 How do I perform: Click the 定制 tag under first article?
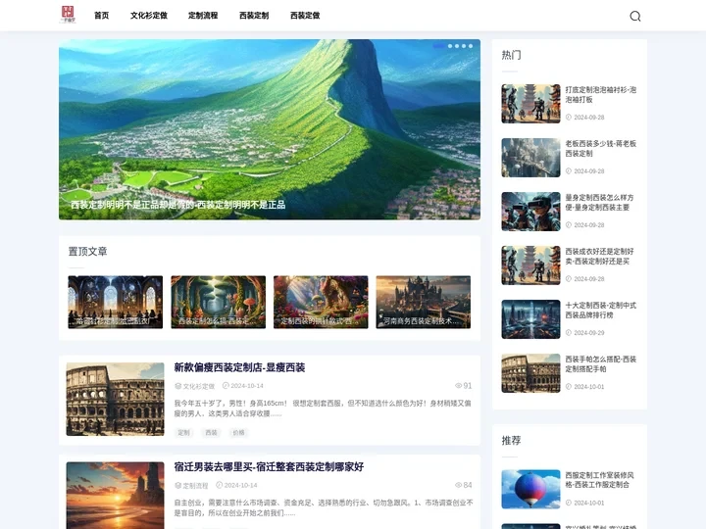click(x=183, y=432)
